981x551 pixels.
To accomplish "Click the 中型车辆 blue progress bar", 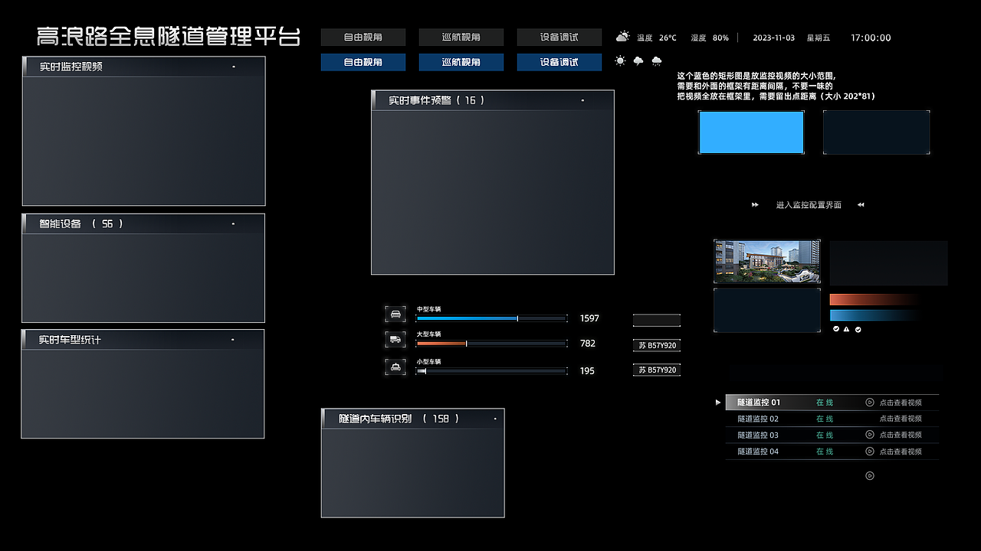I will (x=491, y=318).
